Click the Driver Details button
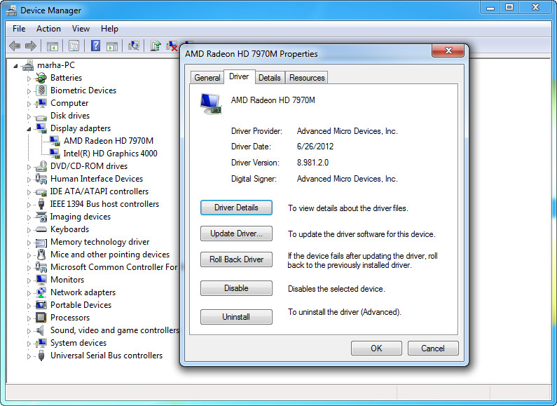557x406 pixels. click(236, 208)
